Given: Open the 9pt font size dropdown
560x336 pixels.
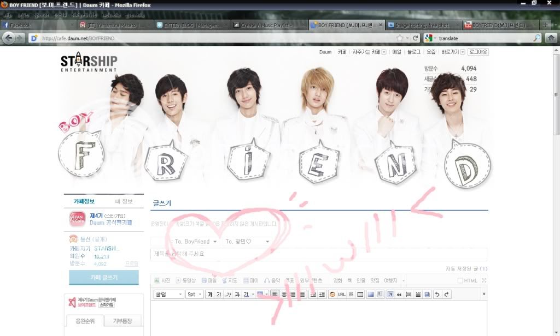Looking at the screenshot, I should (x=195, y=295).
